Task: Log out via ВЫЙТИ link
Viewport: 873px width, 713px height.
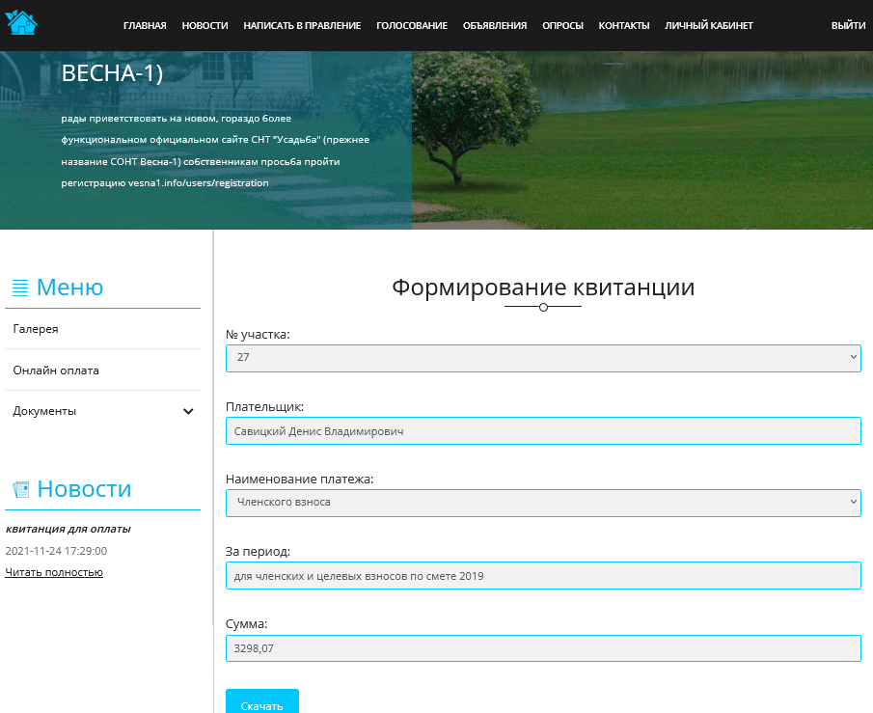Action: pyautogui.click(x=849, y=26)
